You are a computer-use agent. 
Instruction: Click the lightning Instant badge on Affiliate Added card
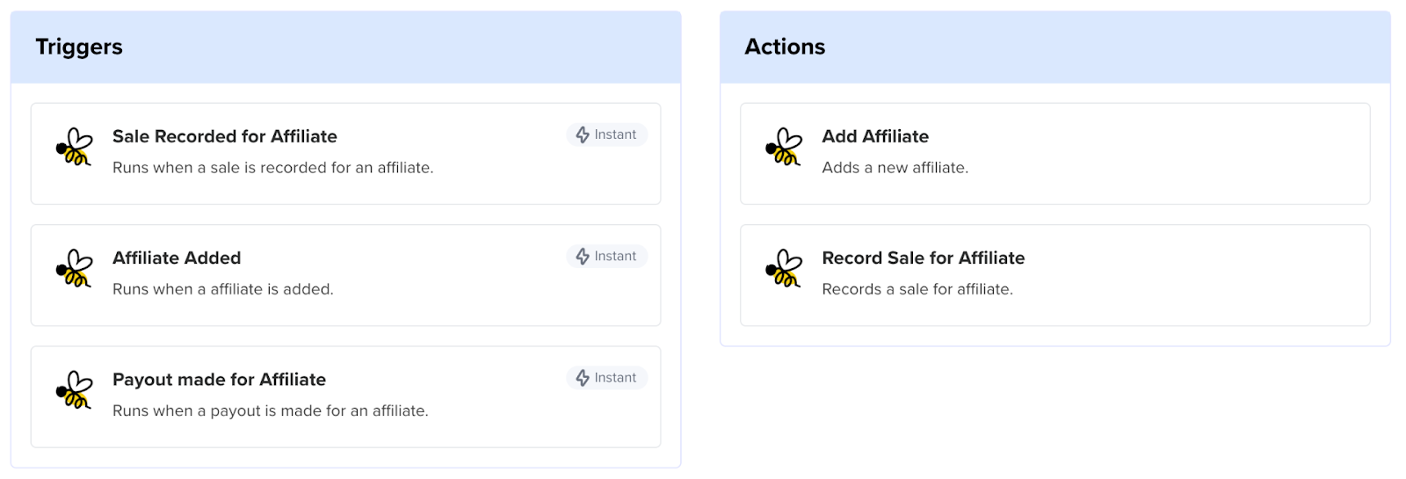click(x=606, y=256)
